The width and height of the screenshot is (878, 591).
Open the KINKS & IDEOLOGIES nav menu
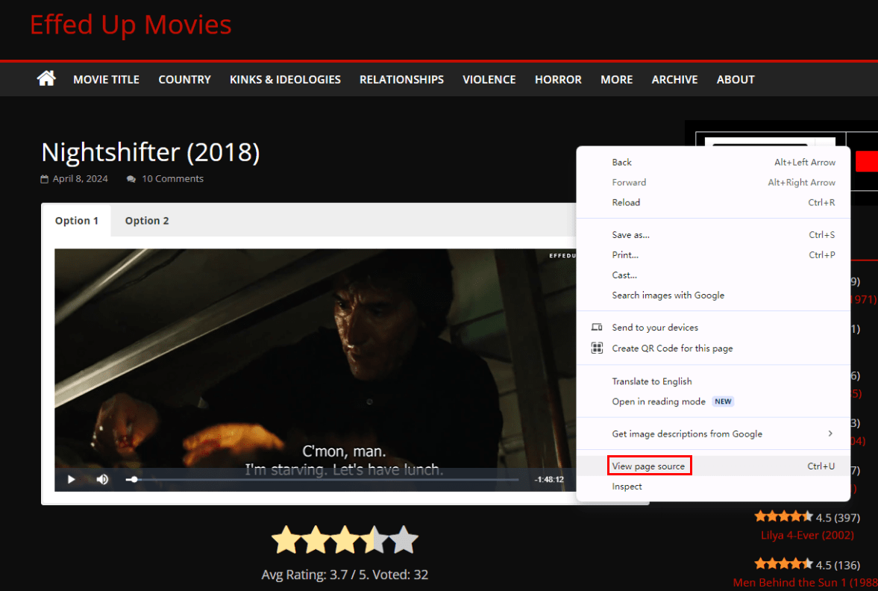[x=285, y=79]
